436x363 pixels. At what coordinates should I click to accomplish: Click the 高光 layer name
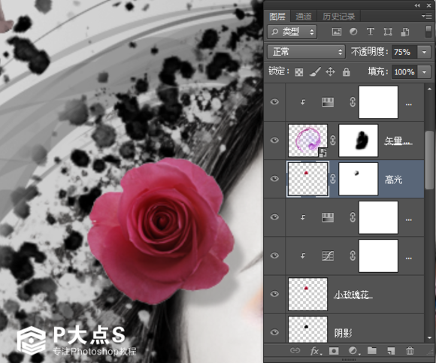(393, 180)
